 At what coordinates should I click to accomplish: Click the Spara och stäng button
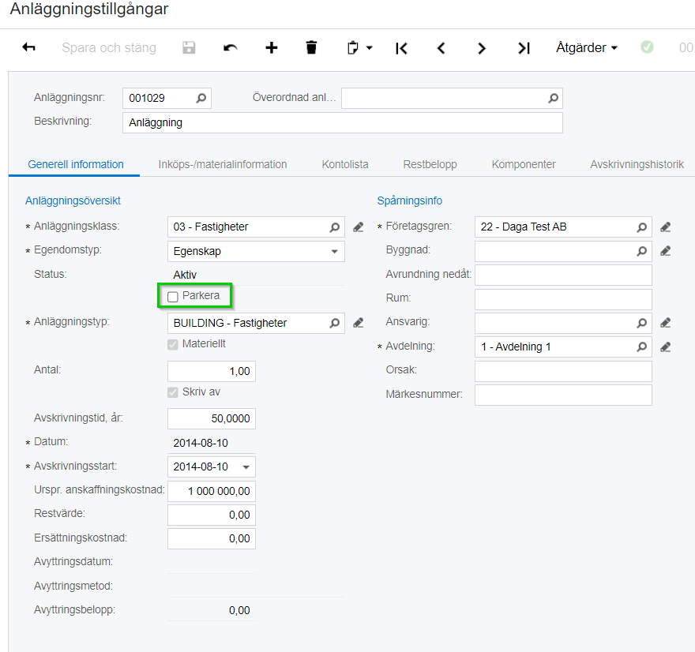point(109,47)
